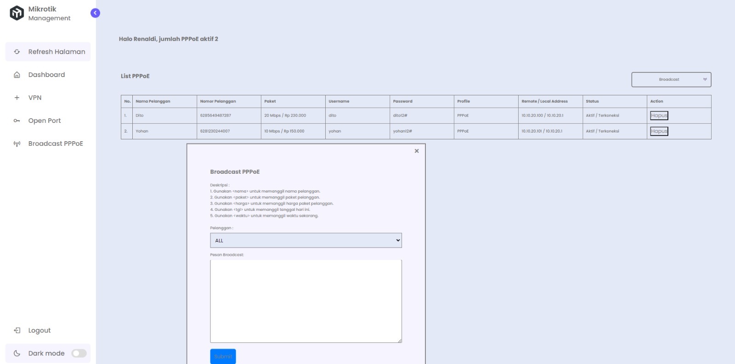Click the Broadcast button above the table
This screenshot has height=364, width=735.
click(671, 79)
